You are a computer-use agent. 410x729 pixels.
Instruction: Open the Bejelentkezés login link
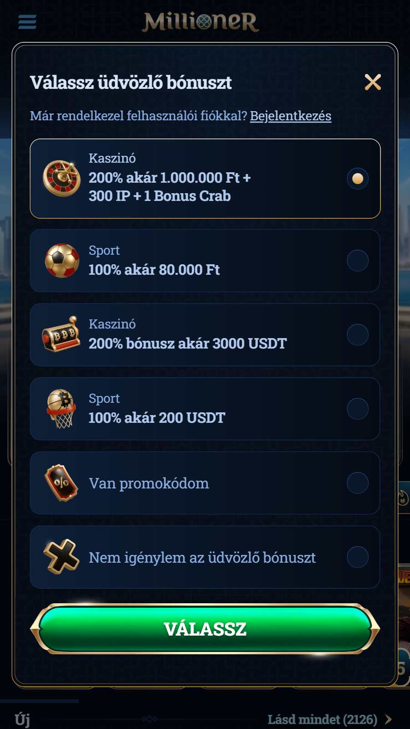[x=291, y=116]
